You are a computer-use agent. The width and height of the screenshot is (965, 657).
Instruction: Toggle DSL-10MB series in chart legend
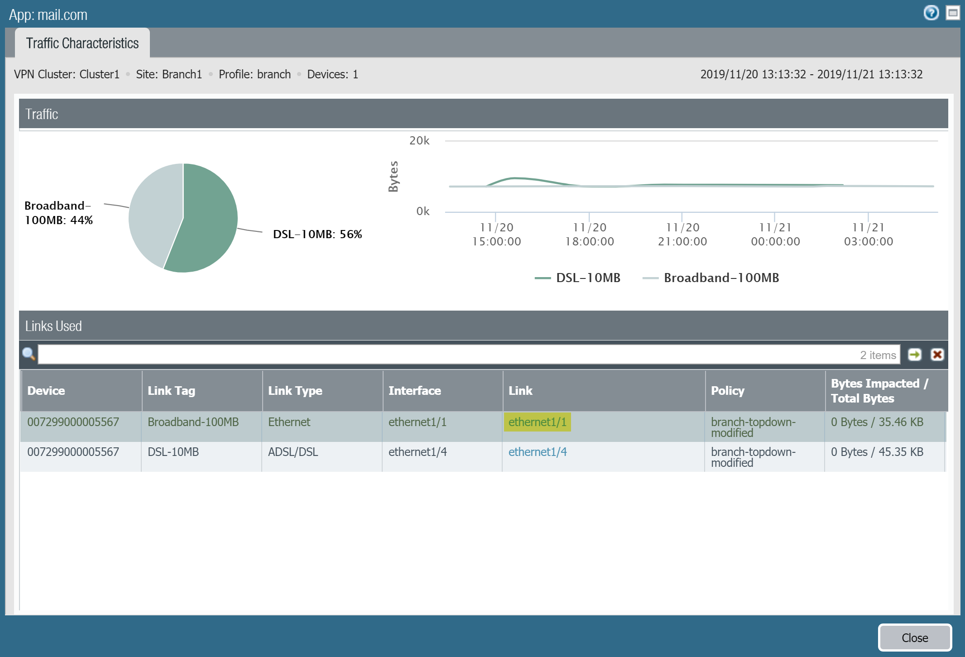click(x=578, y=278)
